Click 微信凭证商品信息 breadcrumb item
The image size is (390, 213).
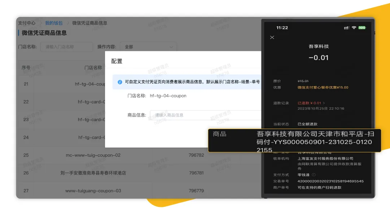90,23
